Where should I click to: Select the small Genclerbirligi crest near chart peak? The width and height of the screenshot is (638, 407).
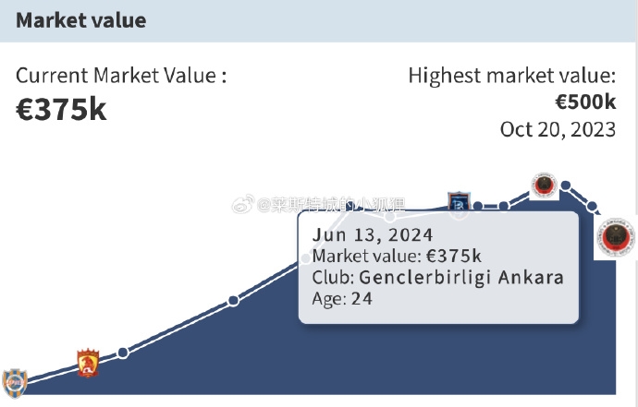(545, 186)
